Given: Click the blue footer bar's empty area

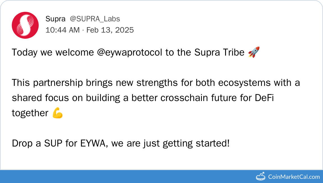Looking at the screenshot, I should point(126,177).
